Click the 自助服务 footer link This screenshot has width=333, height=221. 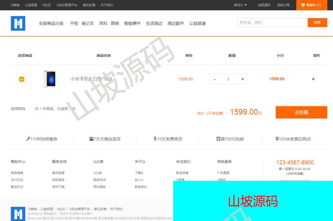click(x=58, y=180)
